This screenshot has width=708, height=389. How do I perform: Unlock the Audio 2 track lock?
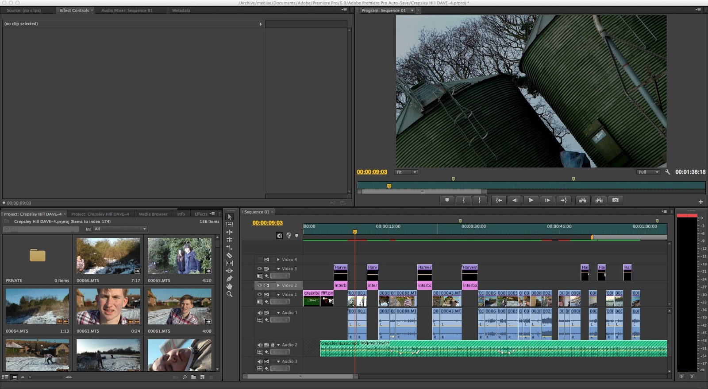pos(273,345)
